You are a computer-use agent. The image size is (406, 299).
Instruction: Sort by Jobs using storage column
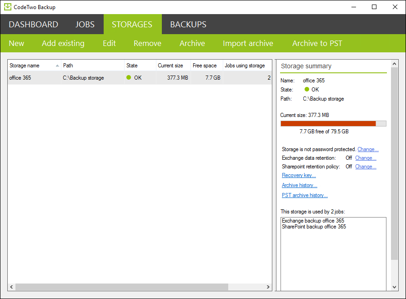pyautogui.click(x=247, y=66)
